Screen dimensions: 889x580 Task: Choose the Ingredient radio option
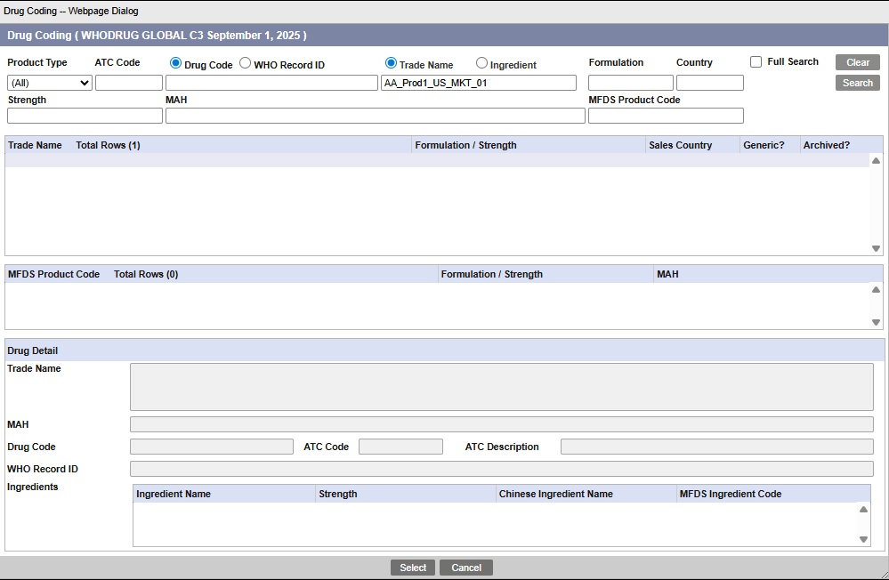click(x=481, y=63)
